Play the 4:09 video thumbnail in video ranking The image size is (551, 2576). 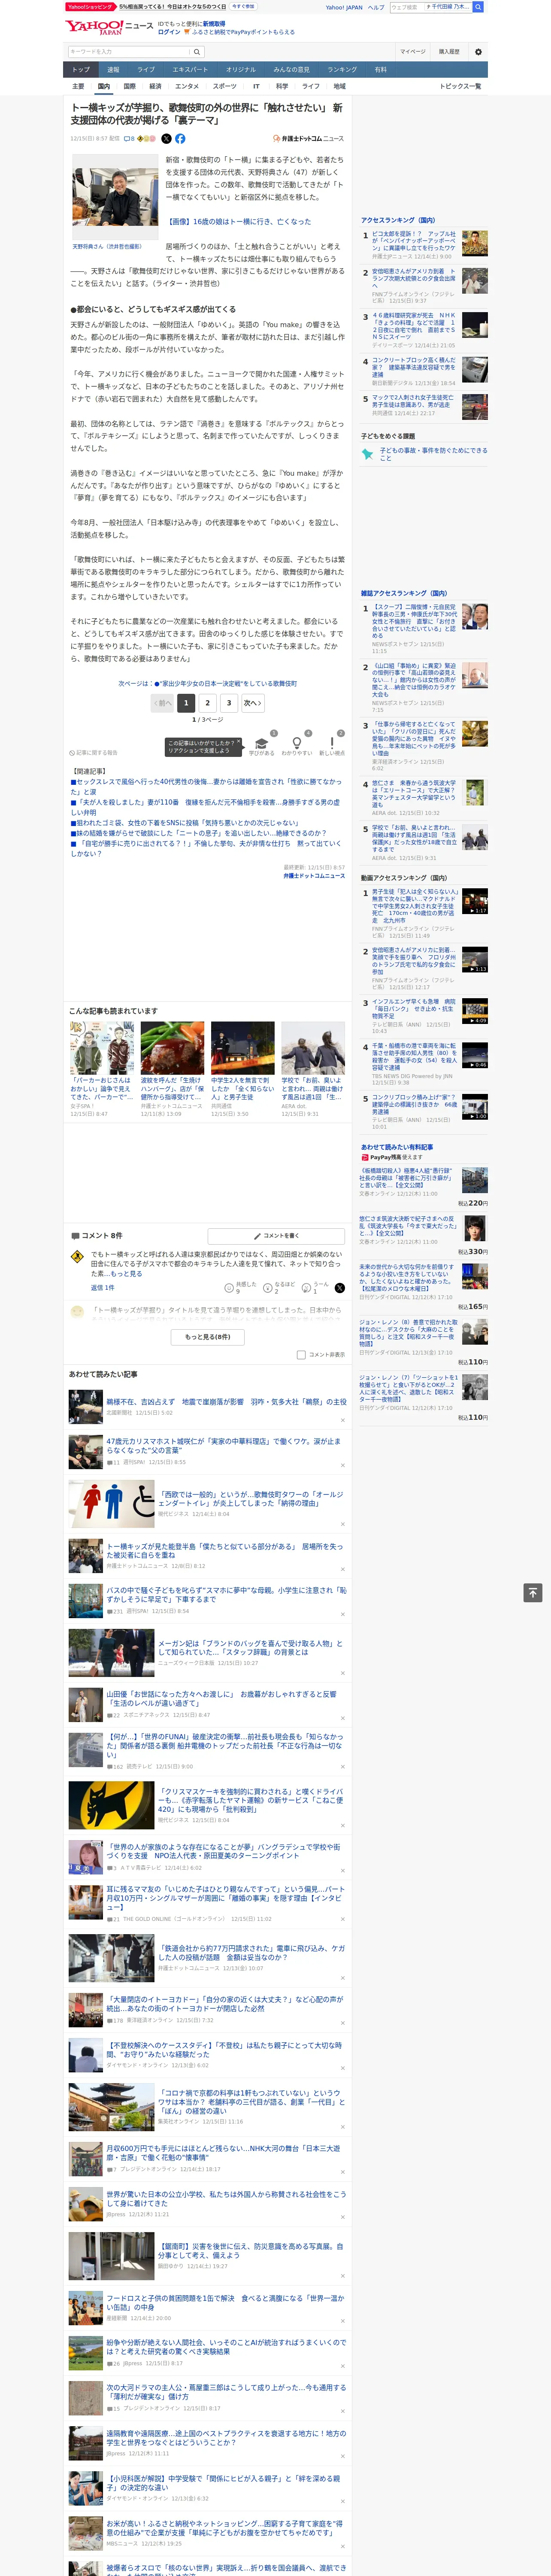475,1011
